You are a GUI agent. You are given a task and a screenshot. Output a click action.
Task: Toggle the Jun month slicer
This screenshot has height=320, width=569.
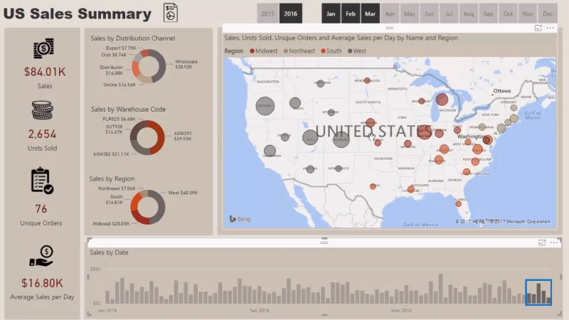click(430, 14)
